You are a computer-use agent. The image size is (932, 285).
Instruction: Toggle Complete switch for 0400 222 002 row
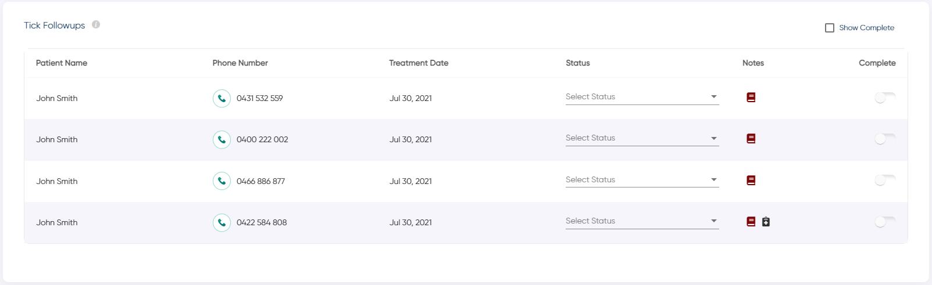(885, 139)
